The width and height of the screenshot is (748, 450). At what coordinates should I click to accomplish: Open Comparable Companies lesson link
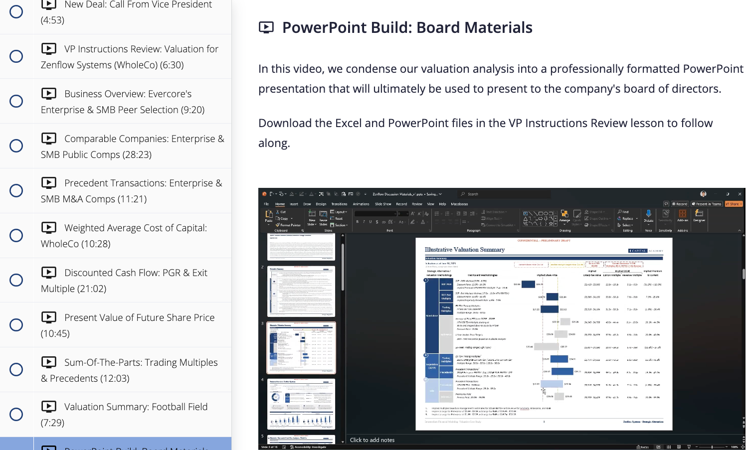[x=133, y=147]
